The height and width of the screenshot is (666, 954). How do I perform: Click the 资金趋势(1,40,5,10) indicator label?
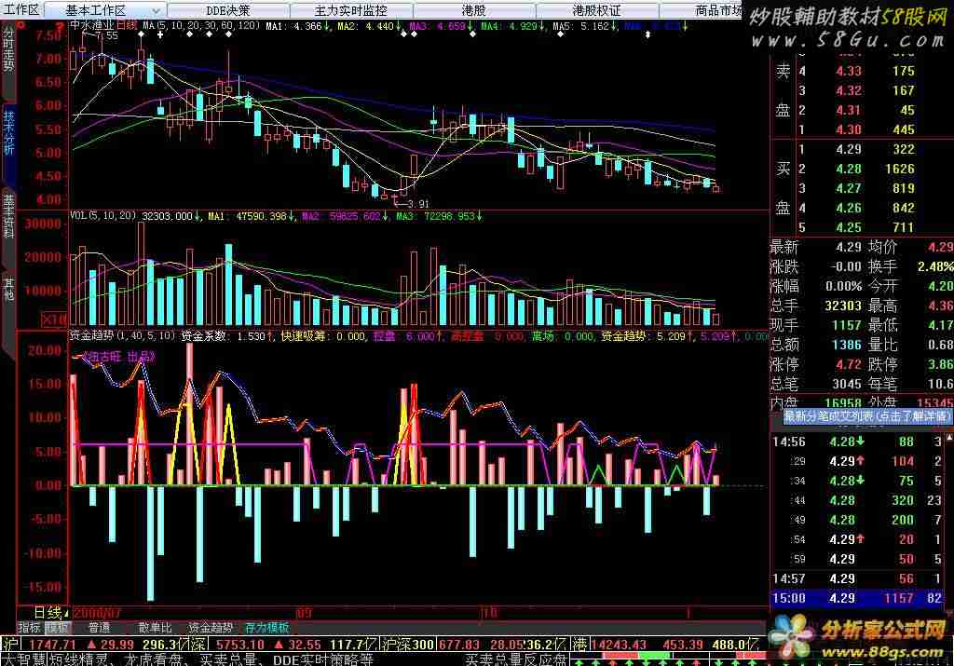(x=122, y=335)
